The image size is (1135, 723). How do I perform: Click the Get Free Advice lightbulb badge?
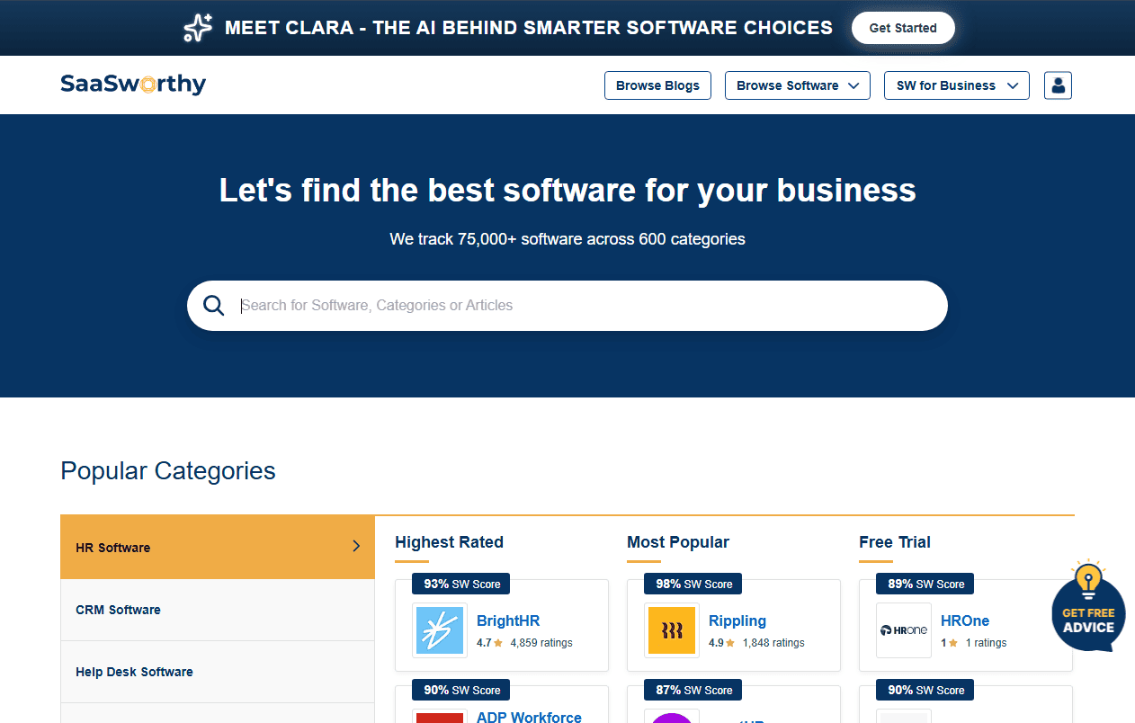pos(1088,605)
